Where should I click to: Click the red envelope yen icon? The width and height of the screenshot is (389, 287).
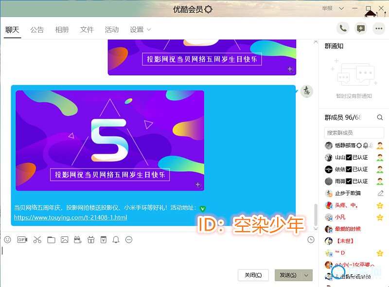click(103, 240)
